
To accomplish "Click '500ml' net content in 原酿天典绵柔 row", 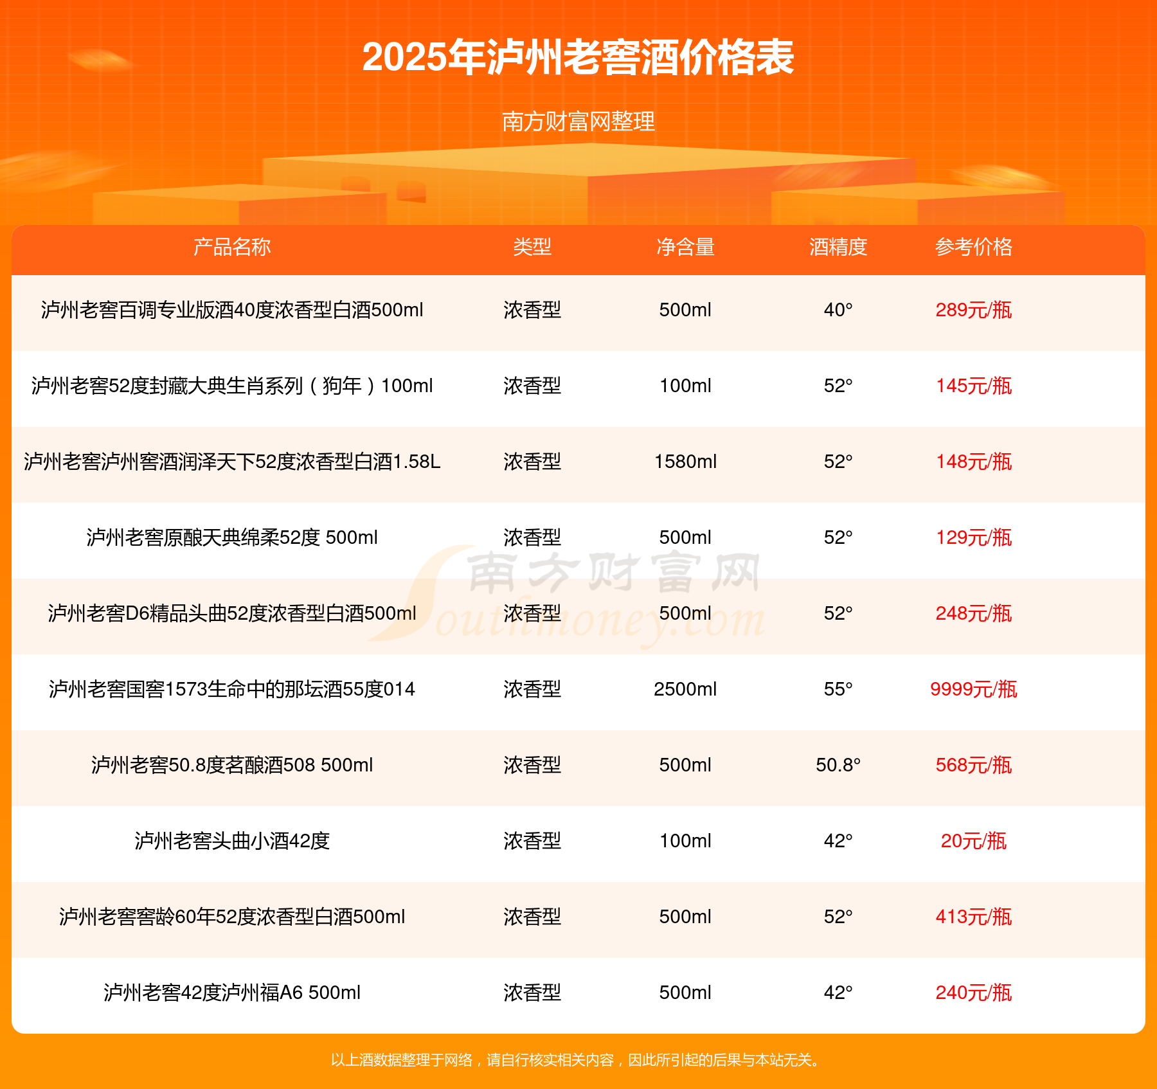I will (685, 537).
